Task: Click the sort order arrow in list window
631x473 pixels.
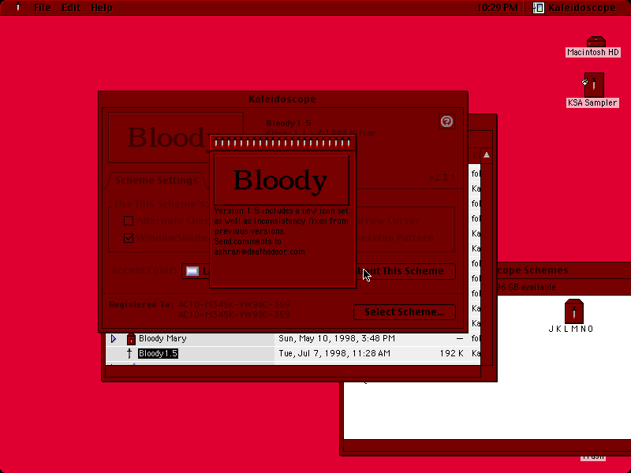Action: click(x=487, y=155)
